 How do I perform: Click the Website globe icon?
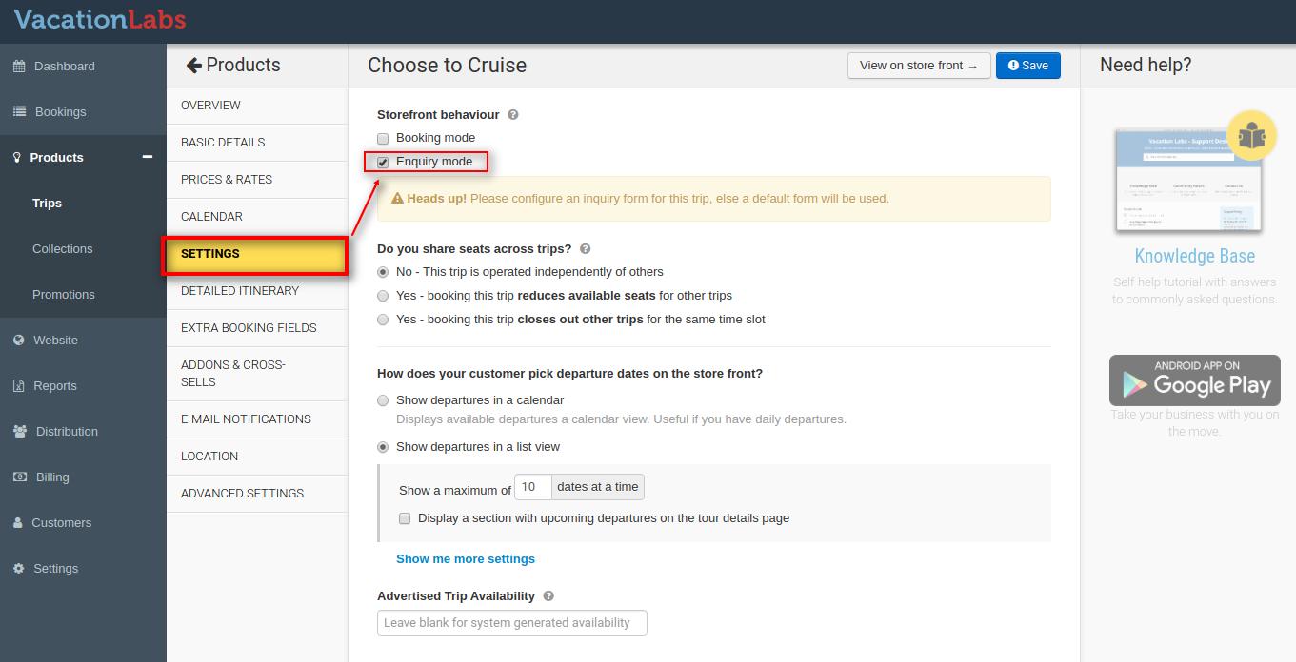click(x=19, y=341)
